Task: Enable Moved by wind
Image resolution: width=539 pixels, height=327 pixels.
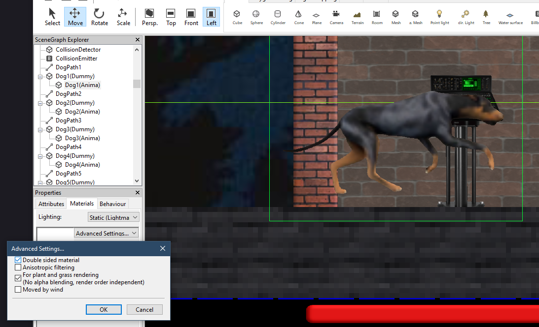Action: coord(18,290)
